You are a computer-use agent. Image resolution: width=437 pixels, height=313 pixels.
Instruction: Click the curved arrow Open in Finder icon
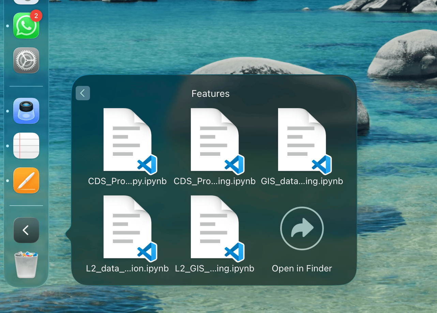pyautogui.click(x=302, y=228)
